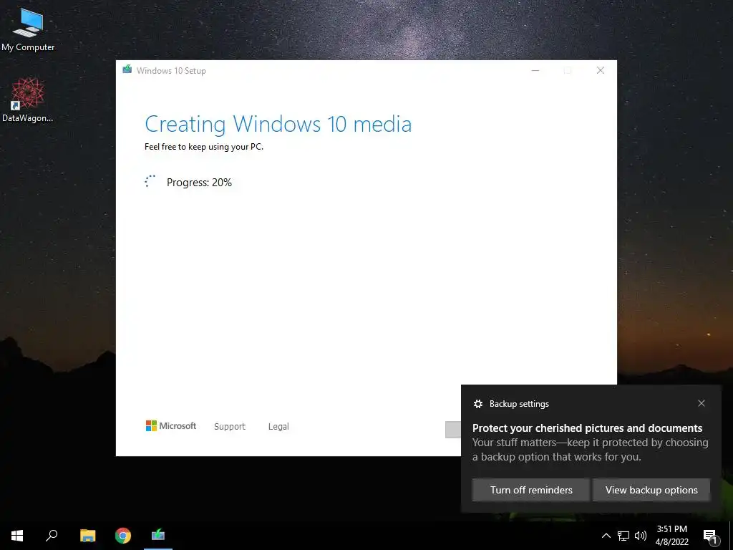
Task: Show hidden system tray icons
Action: pyautogui.click(x=606, y=536)
